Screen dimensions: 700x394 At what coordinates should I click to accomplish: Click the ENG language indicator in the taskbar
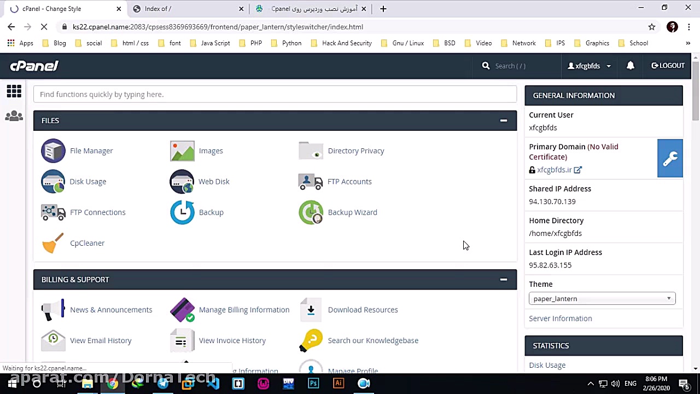point(630,384)
